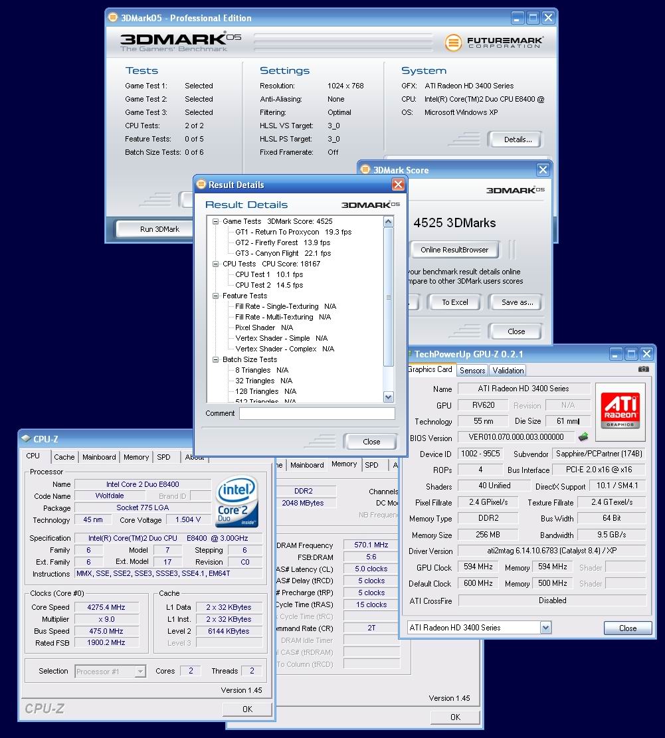
Task: Click the Save as... button
Action: coord(516,302)
